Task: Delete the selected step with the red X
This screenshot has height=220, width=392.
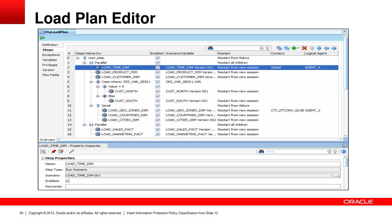Action: pyautogui.click(x=304, y=48)
